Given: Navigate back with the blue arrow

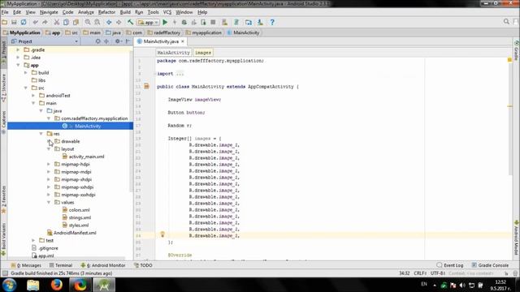Looking at the screenshot, I should (x=109, y=22).
